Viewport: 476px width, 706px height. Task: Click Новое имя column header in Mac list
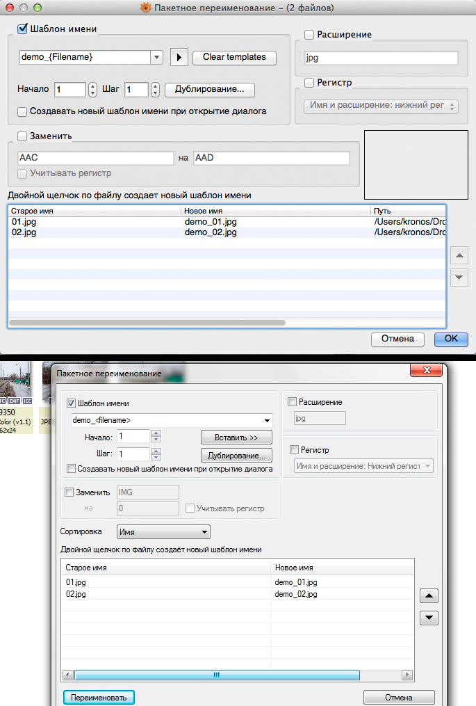click(x=276, y=211)
